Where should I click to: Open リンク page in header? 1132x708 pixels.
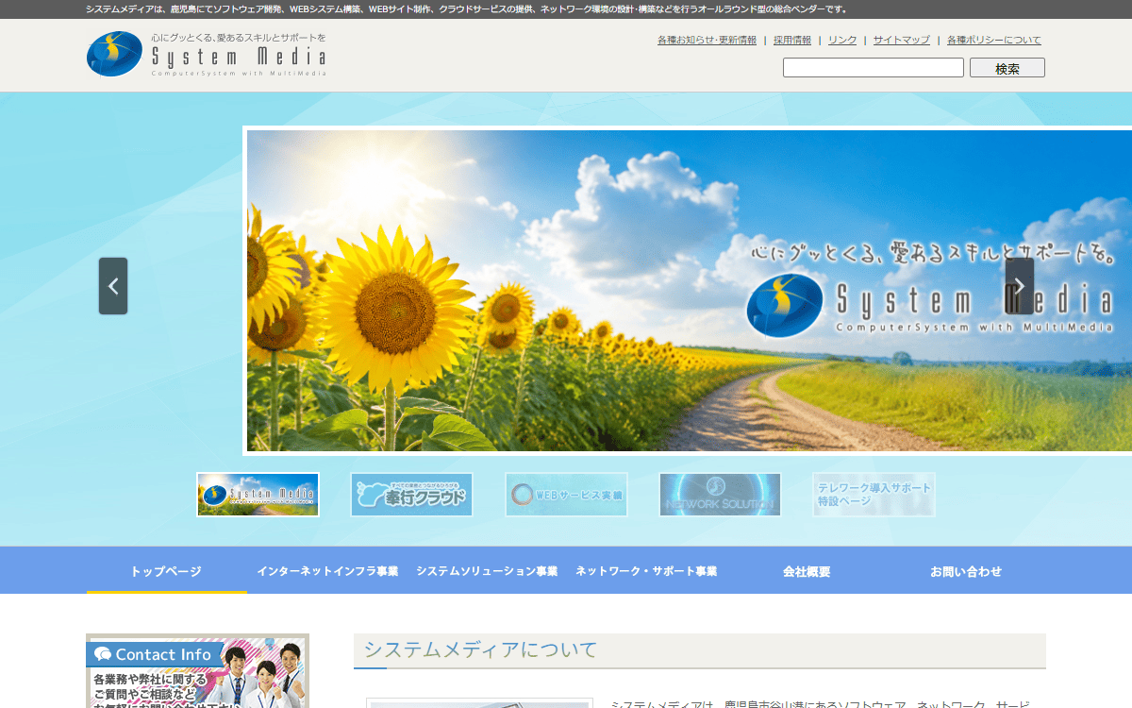pos(842,40)
